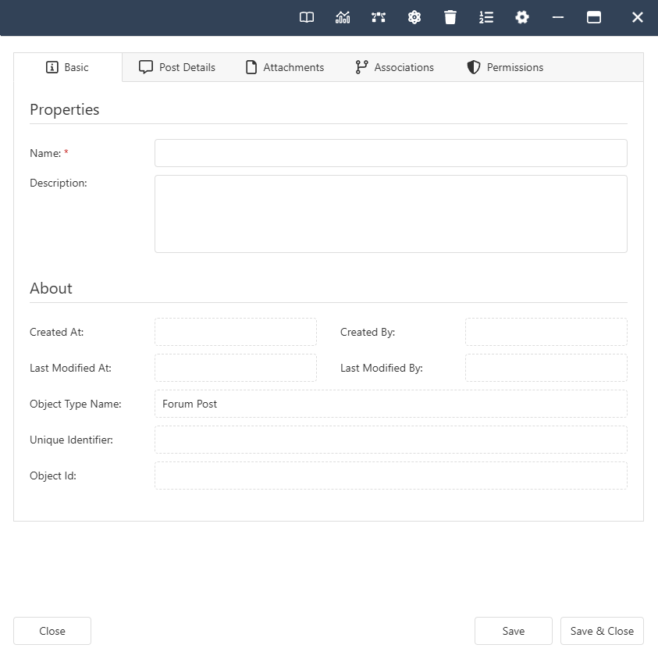Click the Unique Identifier field
This screenshot has height=659, width=658.
coord(390,440)
